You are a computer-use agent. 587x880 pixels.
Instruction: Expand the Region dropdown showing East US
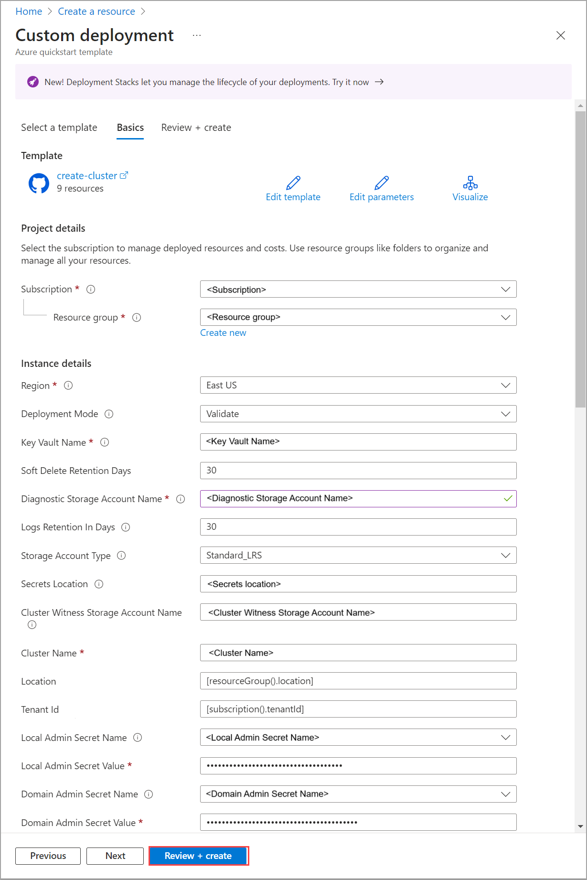pos(505,386)
